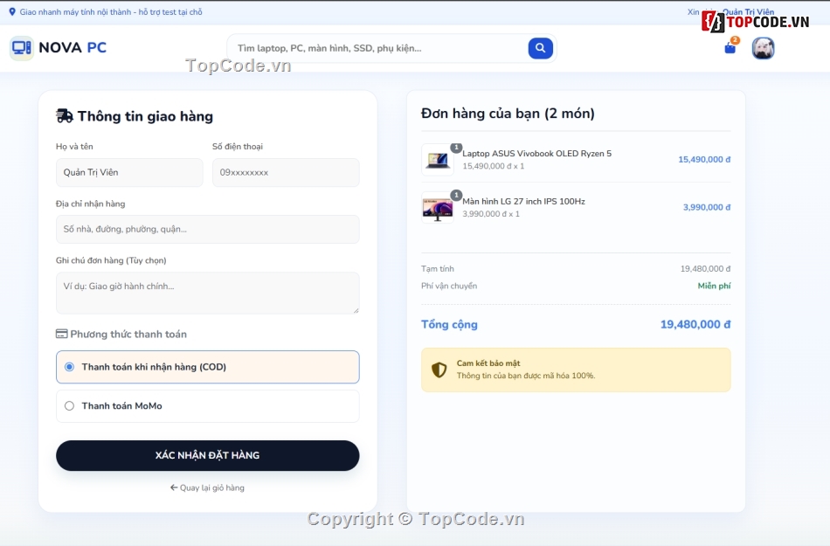Click the NOVA PC brand name
Image resolution: width=830 pixels, height=546 pixels.
tap(73, 48)
